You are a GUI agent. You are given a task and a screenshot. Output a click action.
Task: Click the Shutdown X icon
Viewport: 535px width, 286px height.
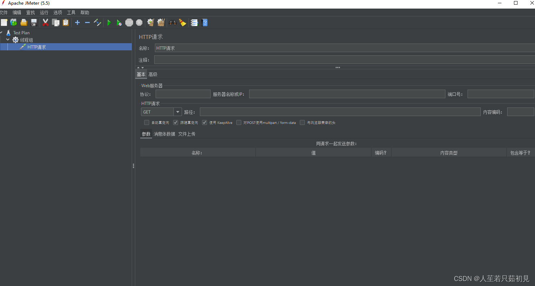[x=139, y=22]
